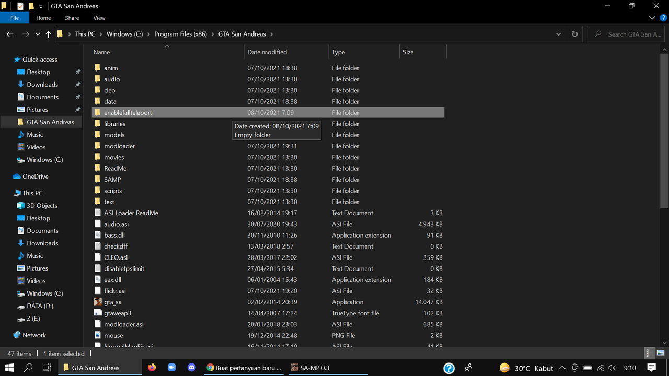Open Zoom from the taskbar
The height and width of the screenshot is (376, 669).
pos(171,368)
